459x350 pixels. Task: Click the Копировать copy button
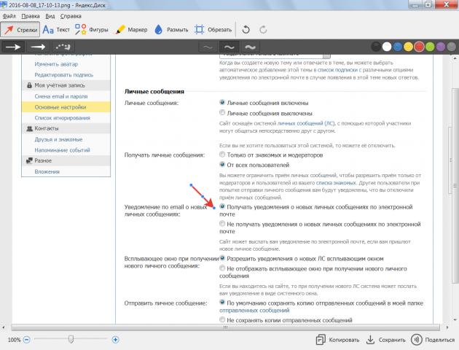337,340
